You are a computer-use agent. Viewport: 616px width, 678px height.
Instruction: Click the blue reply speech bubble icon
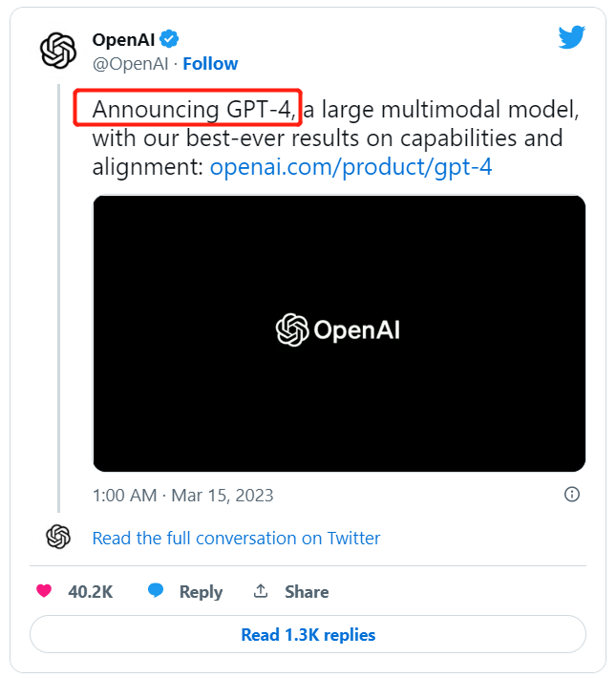[156, 591]
